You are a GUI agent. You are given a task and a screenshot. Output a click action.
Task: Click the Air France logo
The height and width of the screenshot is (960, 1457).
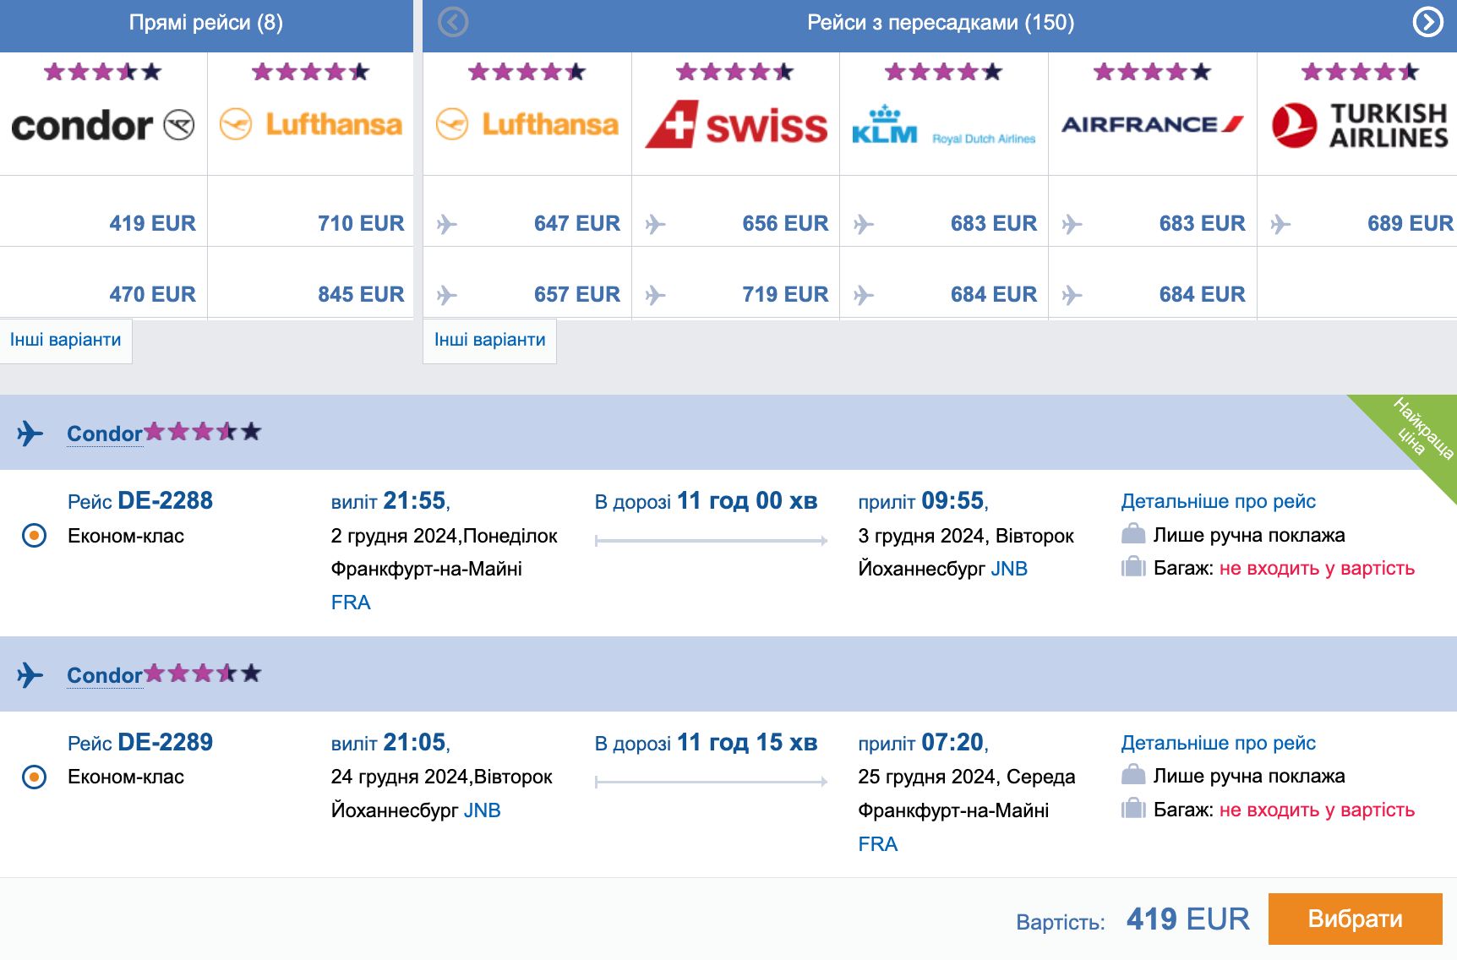point(1152,124)
